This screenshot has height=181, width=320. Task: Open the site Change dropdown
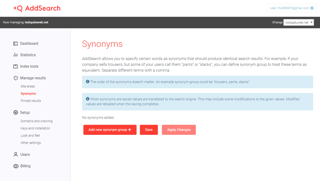pyautogui.click(x=298, y=22)
